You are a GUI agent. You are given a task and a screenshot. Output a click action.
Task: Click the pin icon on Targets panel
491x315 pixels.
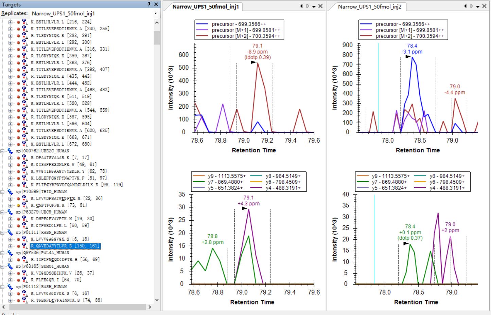pos(149,4)
